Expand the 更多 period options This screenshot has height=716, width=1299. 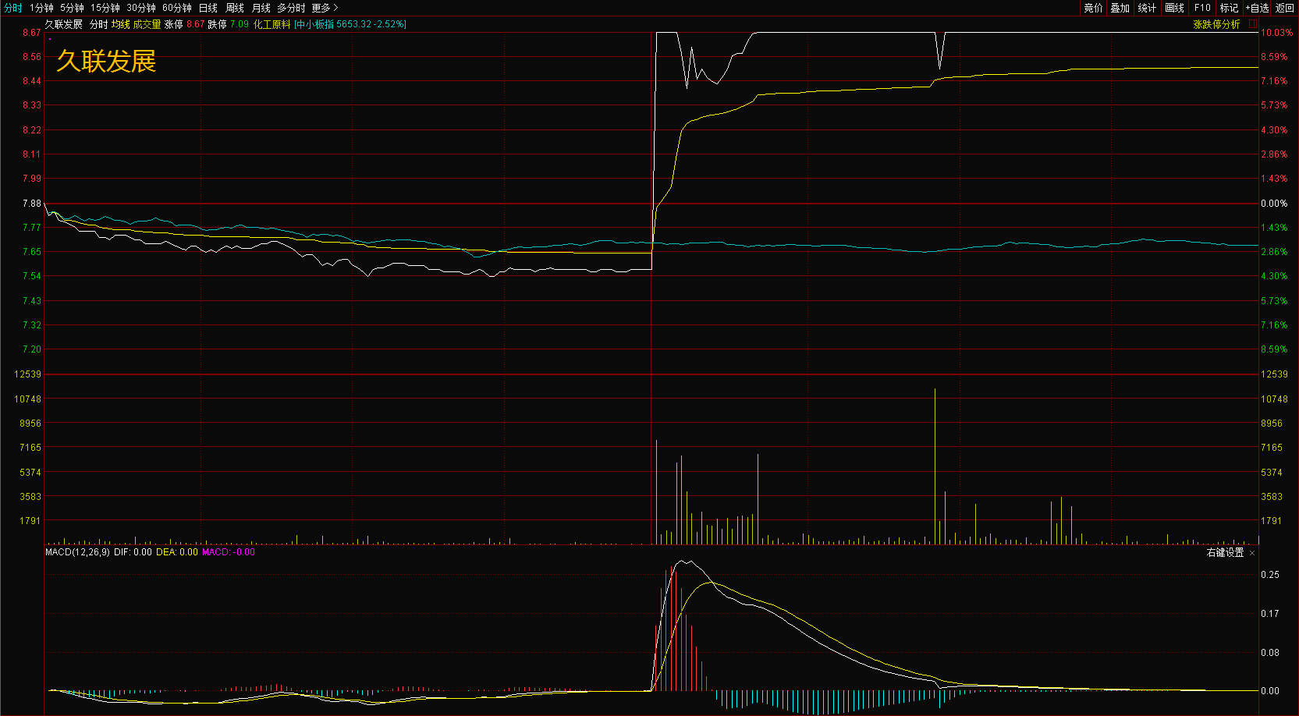point(325,8)
